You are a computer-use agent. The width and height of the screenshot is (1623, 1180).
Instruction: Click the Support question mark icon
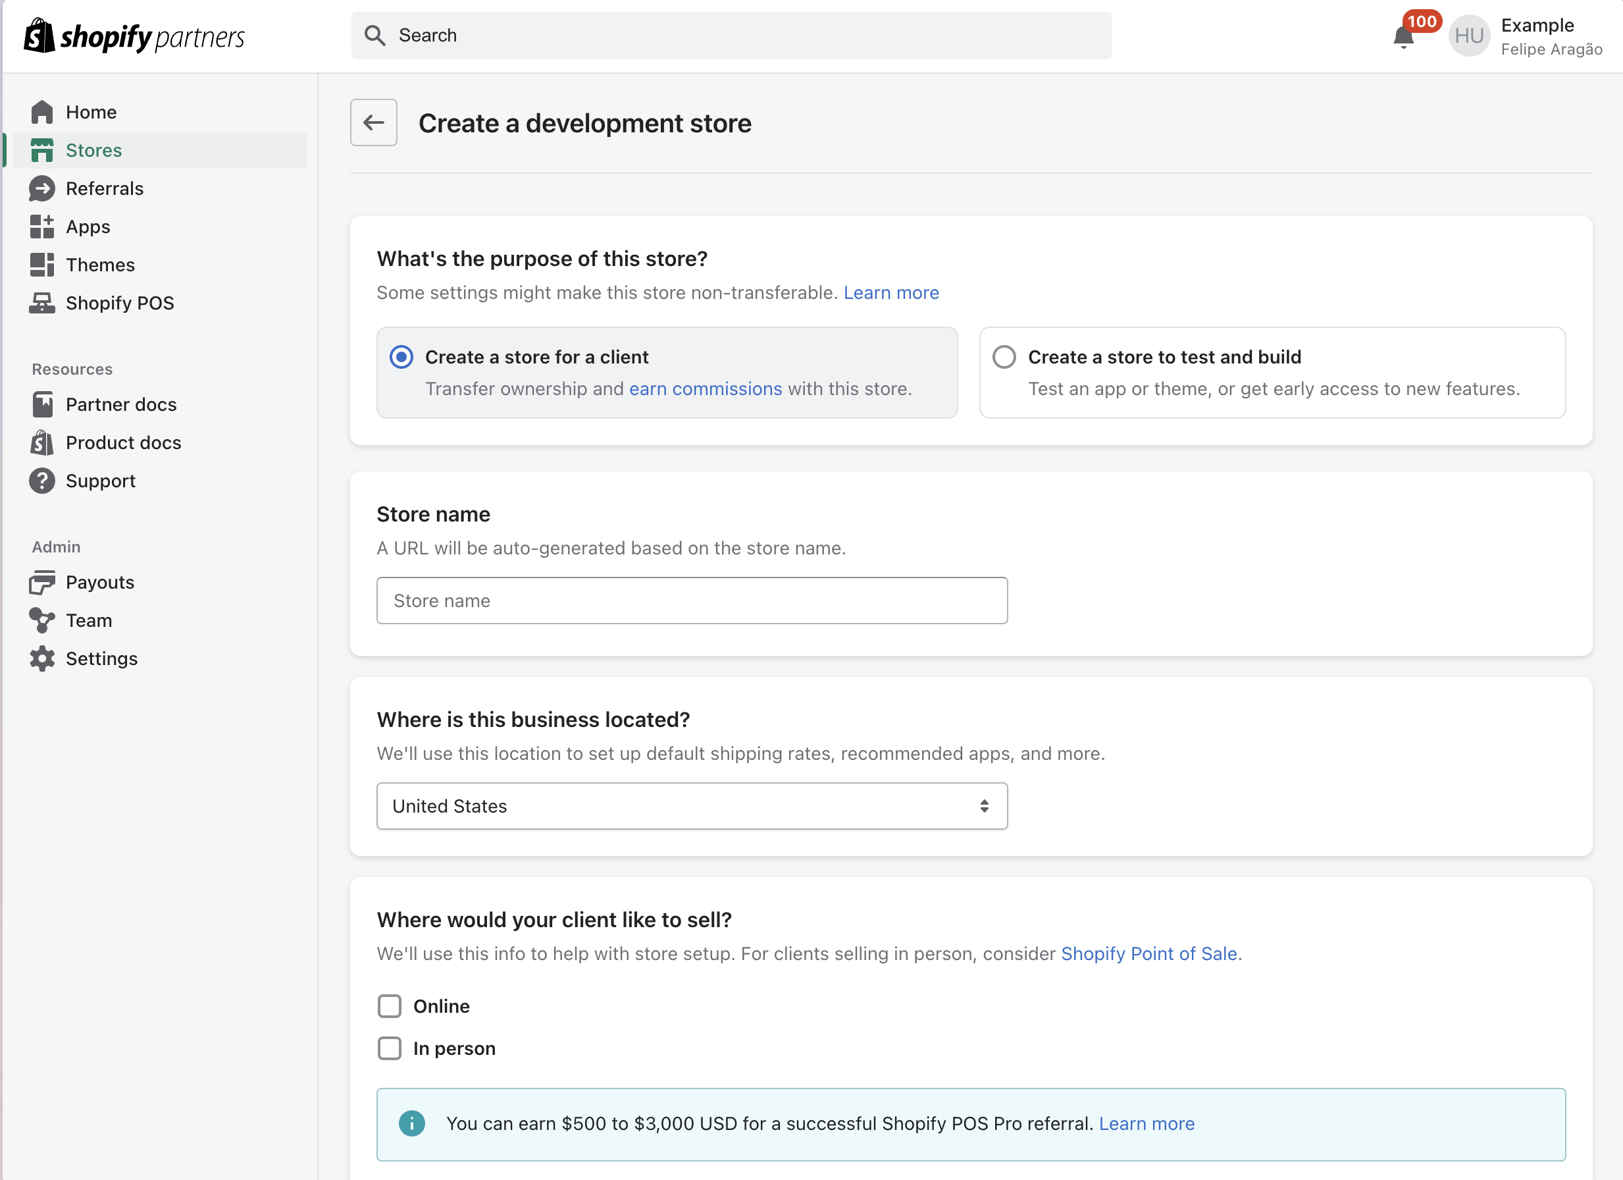point(41,481)
